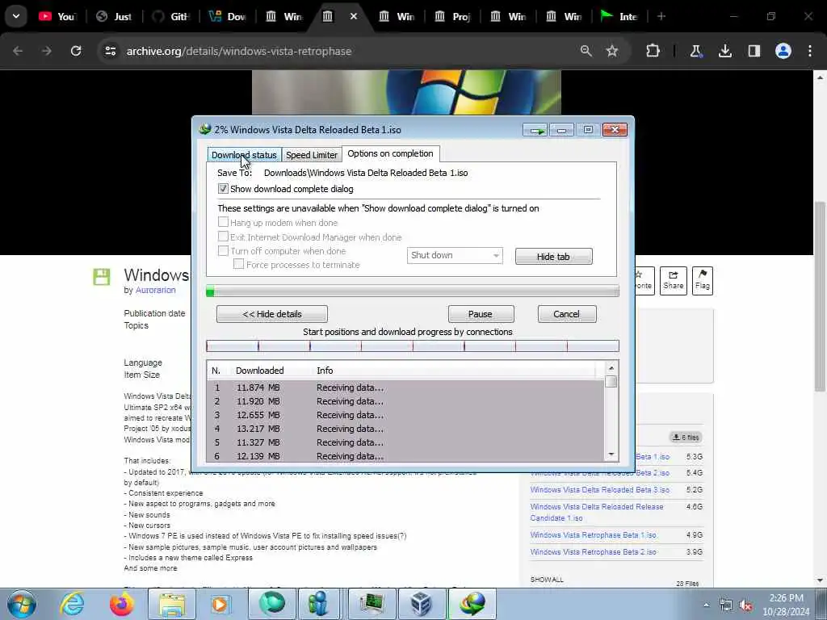The image size is (827, 620).
Task: Click the Aurorarion author link
Action: point(156,290)
